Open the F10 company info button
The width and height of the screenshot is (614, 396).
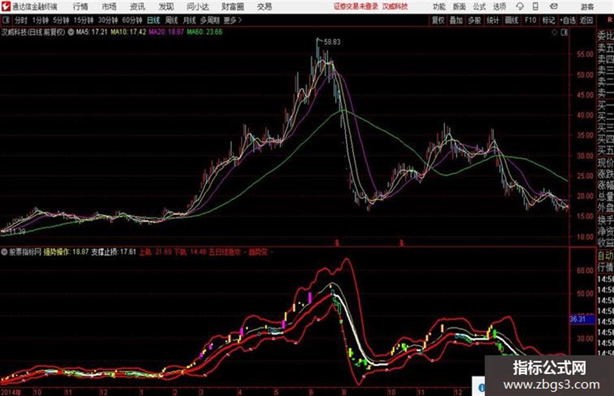[531, 20]
